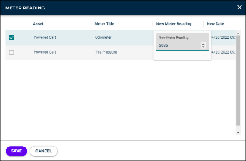Click the date cell in Odometer row
246x161 pixels.
223,37
